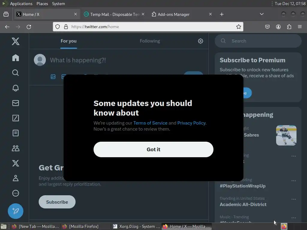Open the Messages envelope icon
The image size is (307, 230).
point(16,103)
